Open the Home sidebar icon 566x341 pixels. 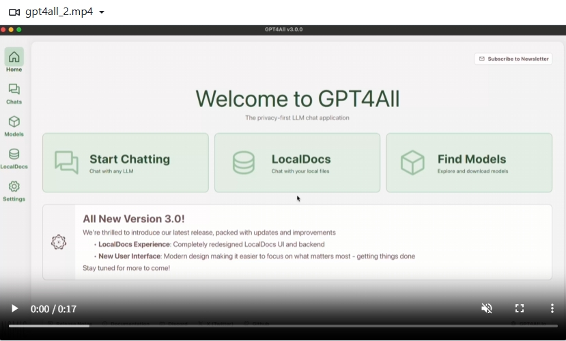[x=14, y=57]
